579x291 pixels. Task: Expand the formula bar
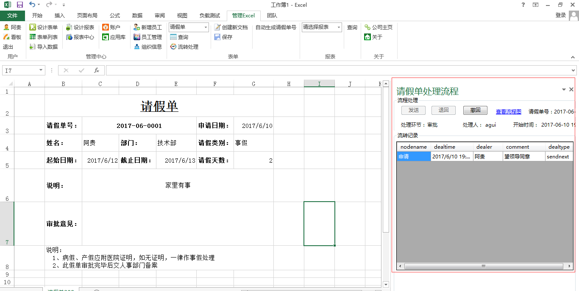tap(573, 70)
